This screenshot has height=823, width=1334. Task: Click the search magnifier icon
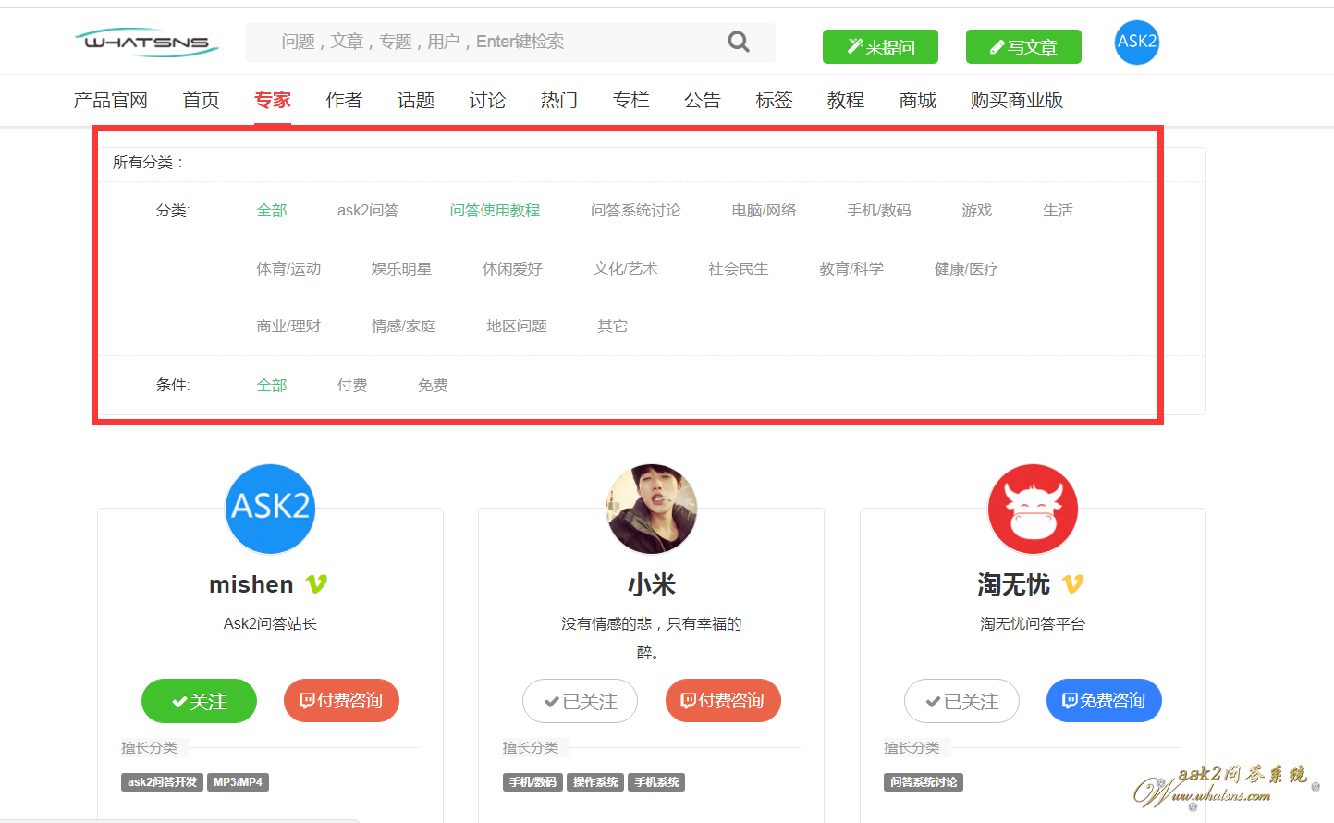pos(738,42)
